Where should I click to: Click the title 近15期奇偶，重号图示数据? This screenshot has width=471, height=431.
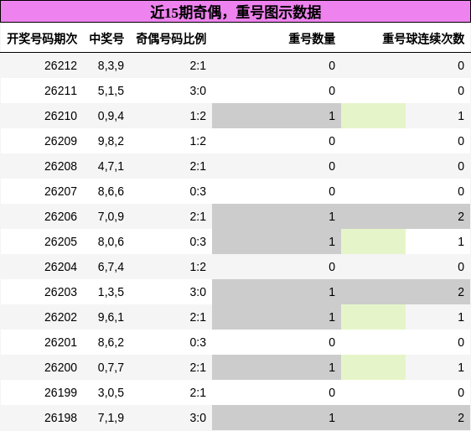[x=235, y=13]
